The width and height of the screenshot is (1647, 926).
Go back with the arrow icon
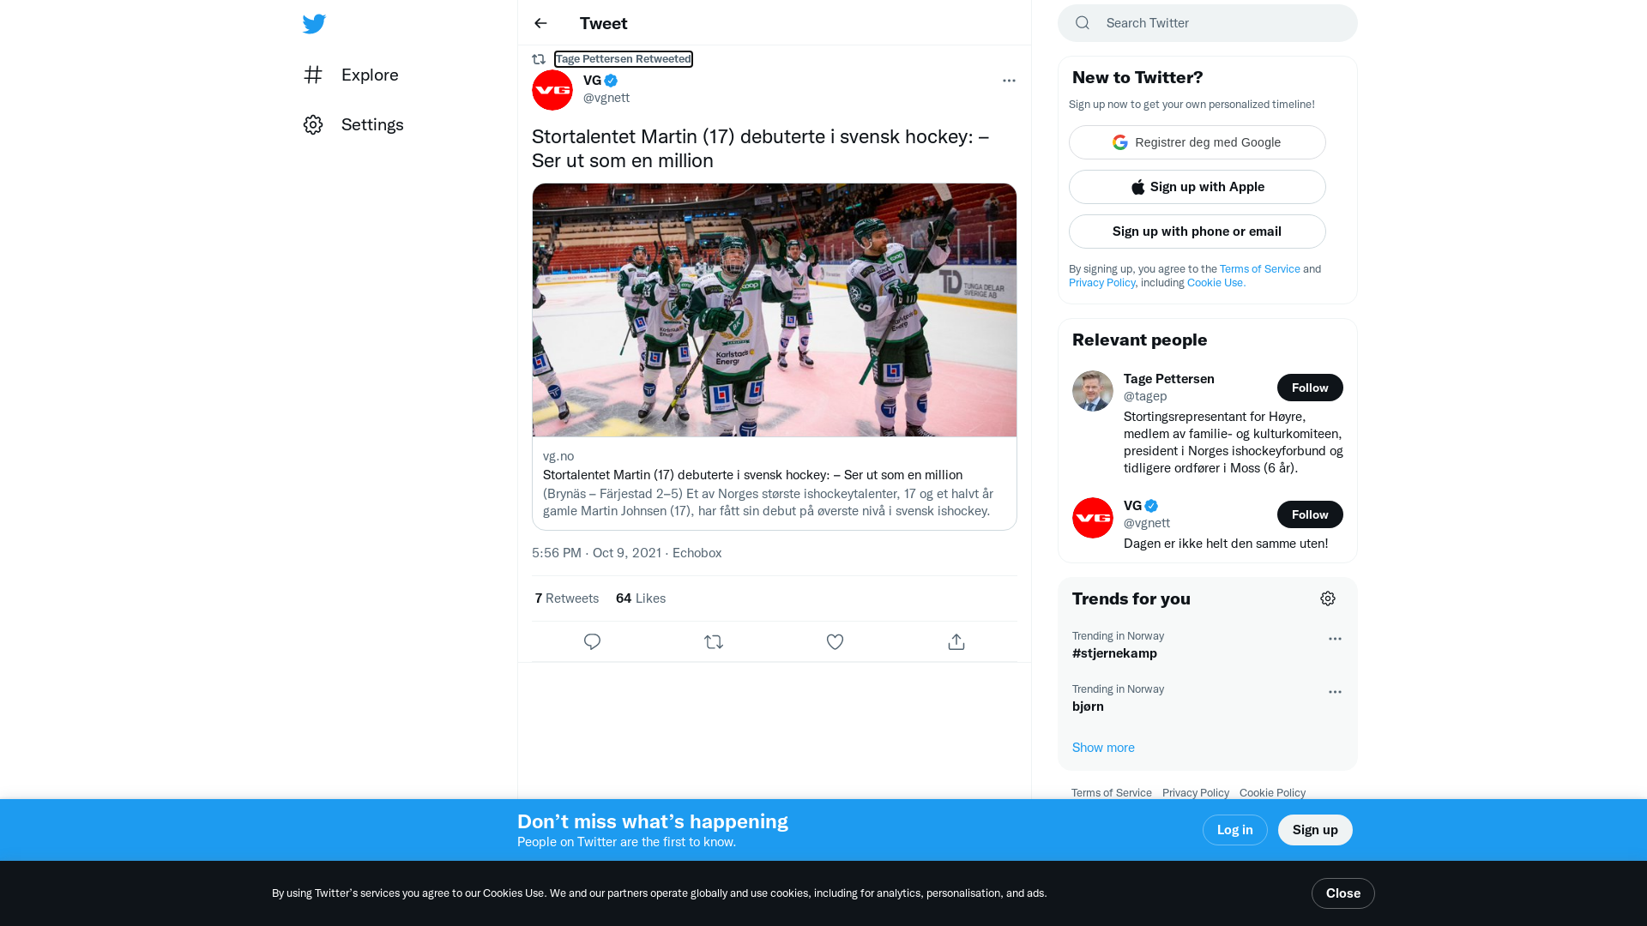point(540,23)
